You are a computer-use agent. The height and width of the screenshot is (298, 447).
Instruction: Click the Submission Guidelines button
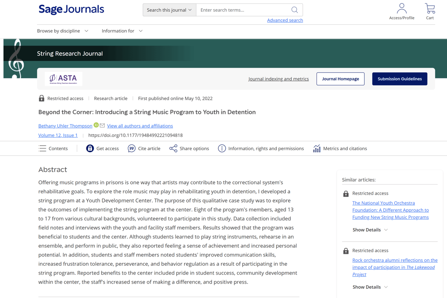[x=400, y=79]
